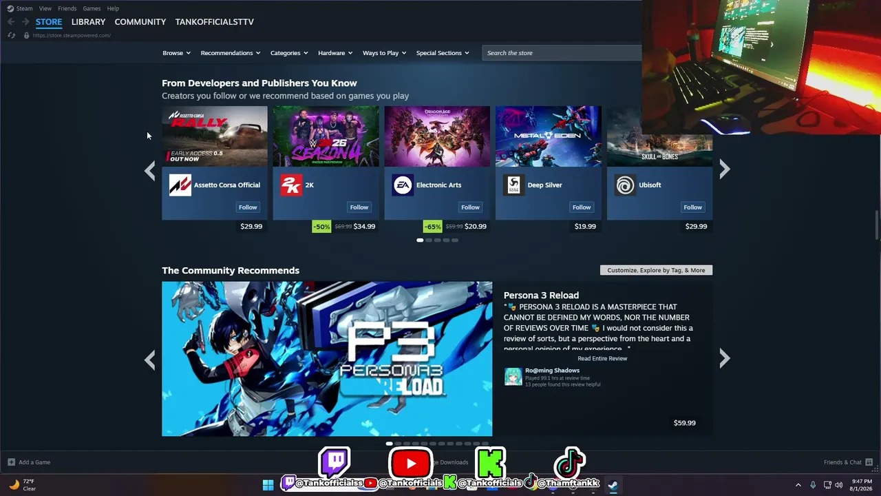Image resolution: width=881 pixels, height=496 pixels.
Task: Open the Windows Start menu
Action: pyautogui.click(x=268, y=485)
